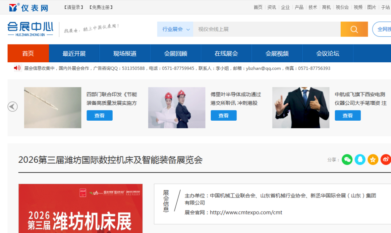Screen dimensions: 391x233
Task: Click the 找展会，就上中国仪表网 slogan
Action: tap(92, 28)
